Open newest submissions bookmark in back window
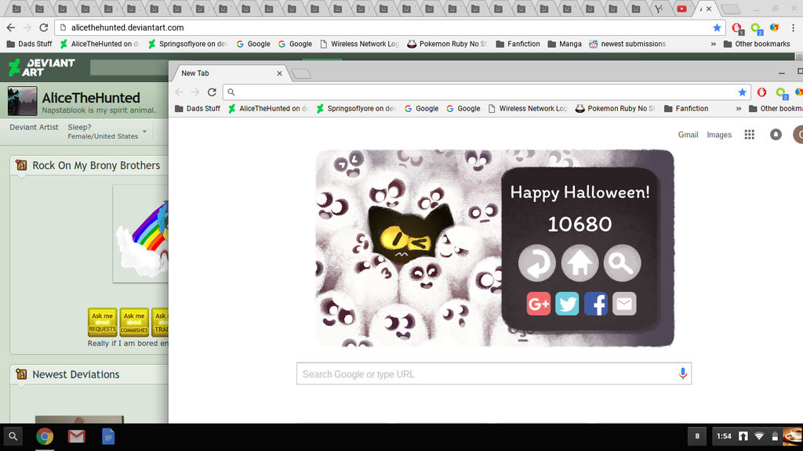The width and height of the screenshot is (803, 451). click(627, 44)
